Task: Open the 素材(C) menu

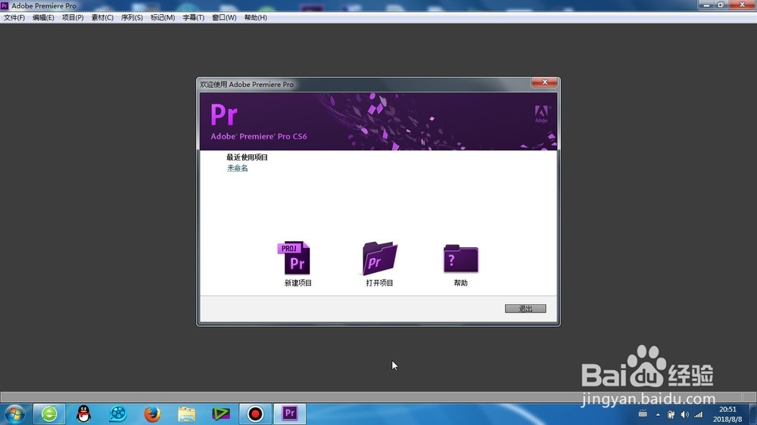Action: tap(102, 17)
